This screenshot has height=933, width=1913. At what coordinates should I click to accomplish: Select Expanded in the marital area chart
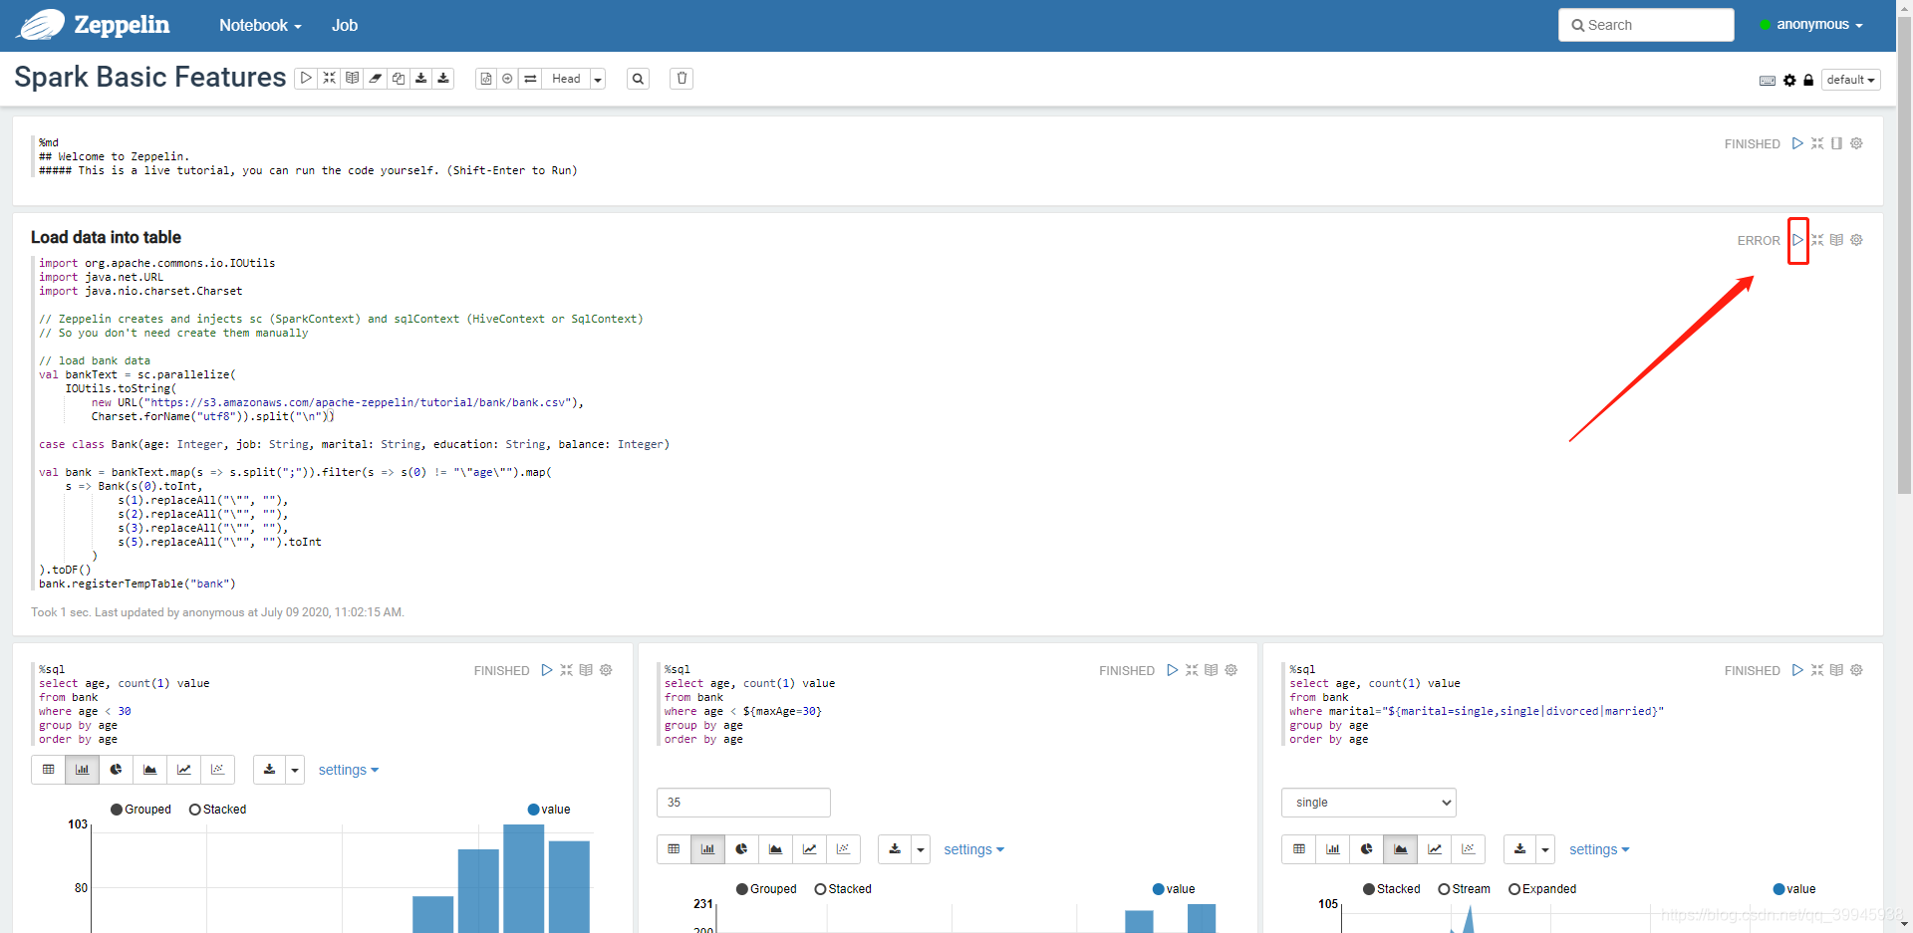pos(1542,889)
